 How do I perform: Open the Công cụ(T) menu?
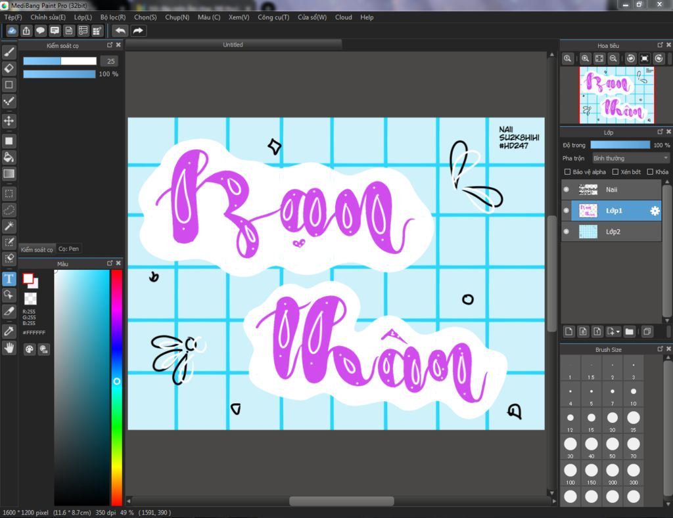click(273, 17)
